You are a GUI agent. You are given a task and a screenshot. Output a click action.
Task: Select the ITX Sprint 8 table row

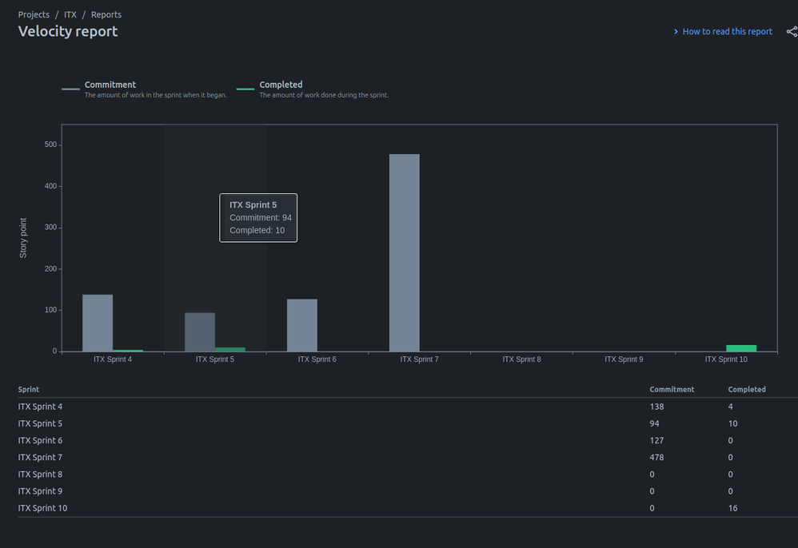(x=408, y=475)
